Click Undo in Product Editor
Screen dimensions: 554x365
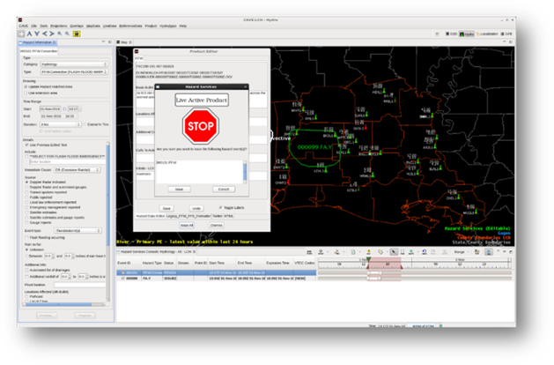pyautogui.click(x=196, y=208)
